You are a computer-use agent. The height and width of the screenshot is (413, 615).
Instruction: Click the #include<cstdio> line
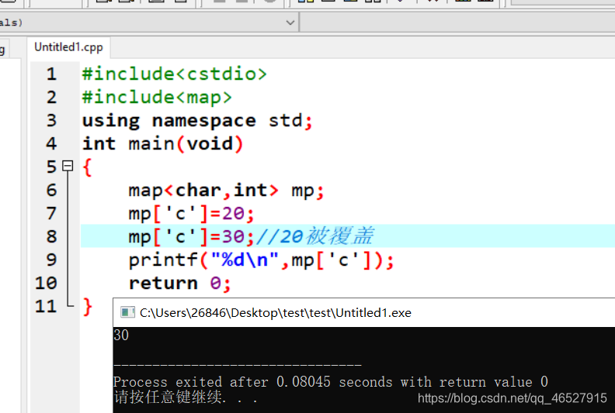175,74
